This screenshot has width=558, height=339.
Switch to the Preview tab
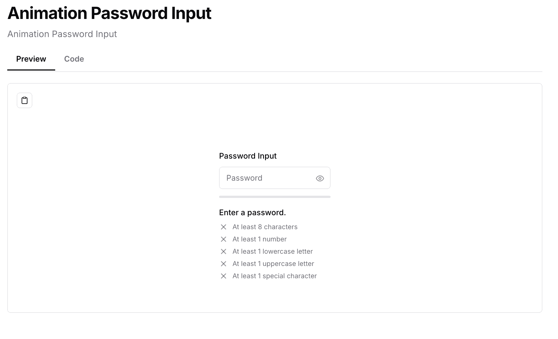31,59
